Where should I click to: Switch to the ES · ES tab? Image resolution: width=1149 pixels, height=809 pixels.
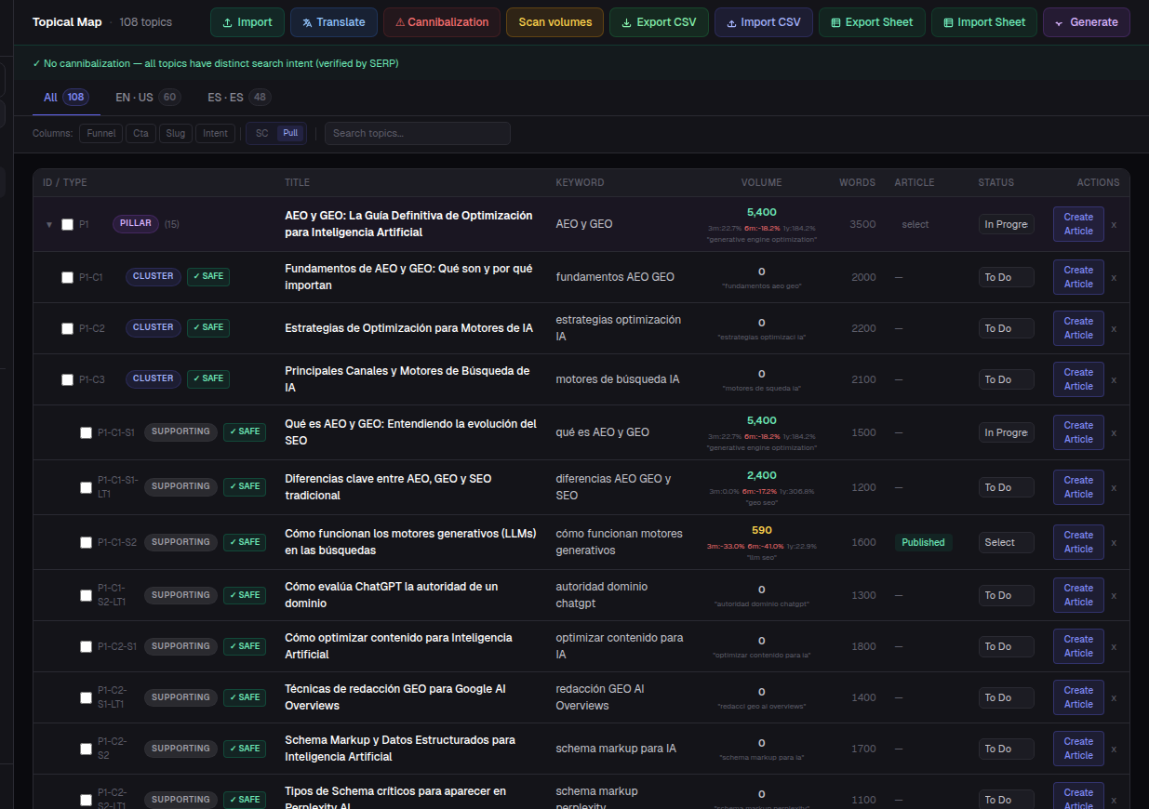pyautogui.click(x=239, y=98)
